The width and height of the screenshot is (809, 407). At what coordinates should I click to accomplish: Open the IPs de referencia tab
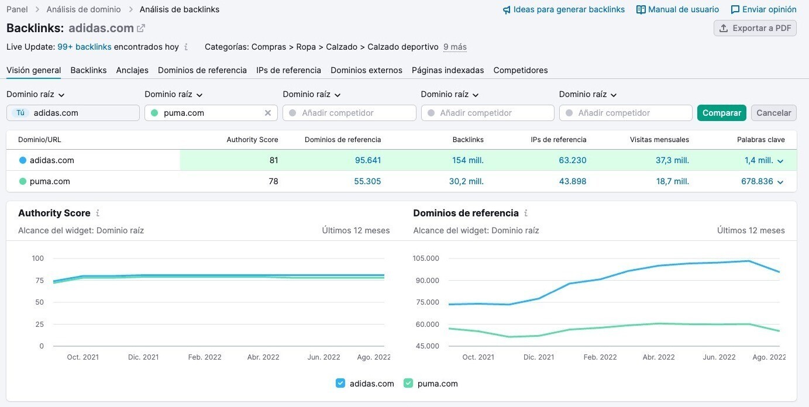[x=288, y=70]
